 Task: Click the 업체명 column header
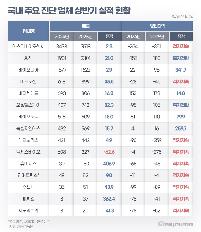point(28,31)
